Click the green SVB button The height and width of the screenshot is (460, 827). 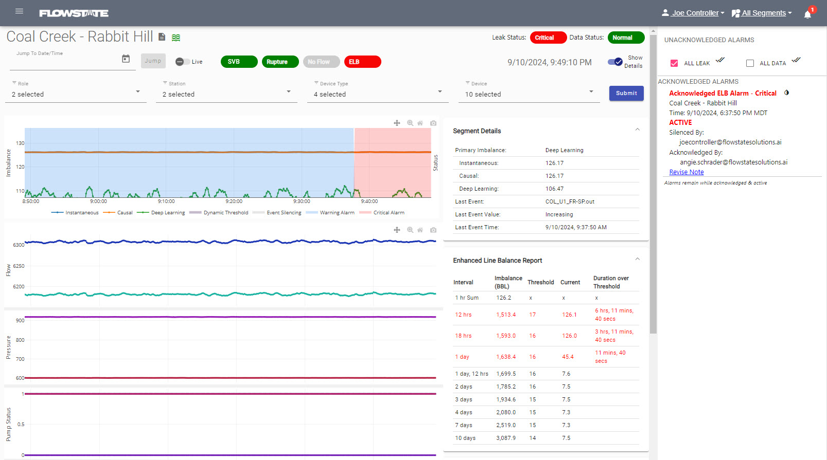click(x=239, y=62)
